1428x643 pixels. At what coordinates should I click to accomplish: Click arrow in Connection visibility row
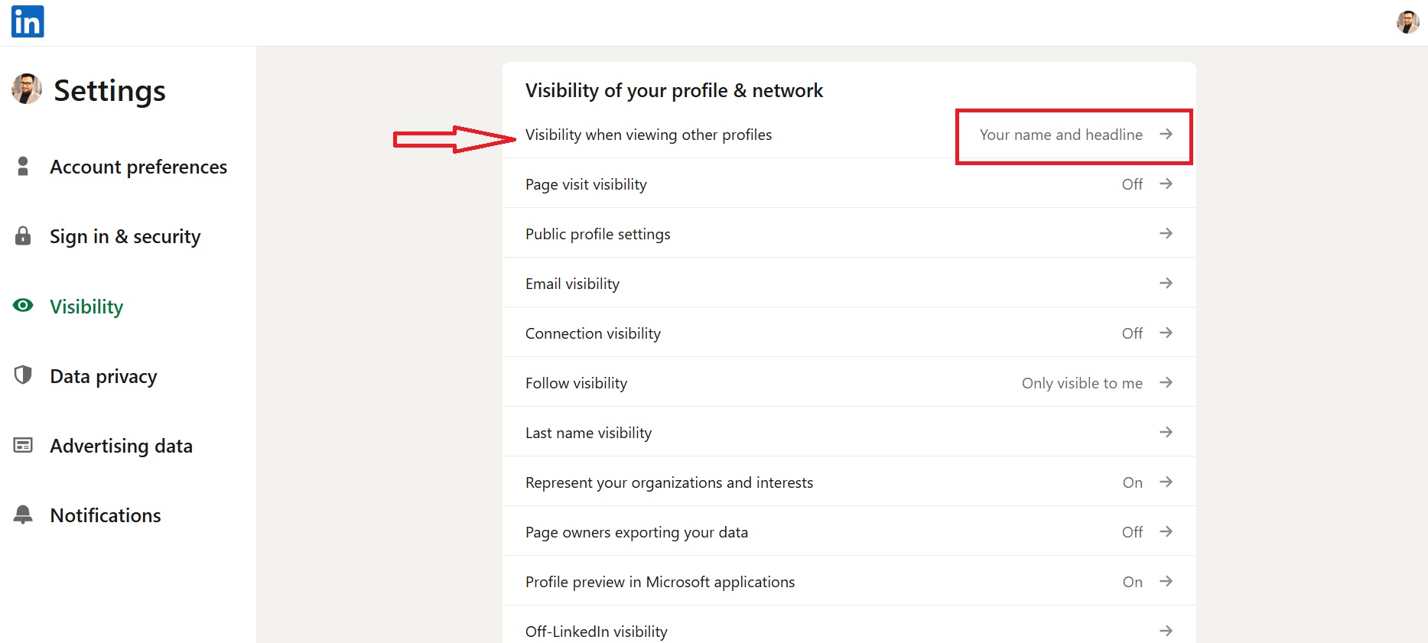[1166, 333]
